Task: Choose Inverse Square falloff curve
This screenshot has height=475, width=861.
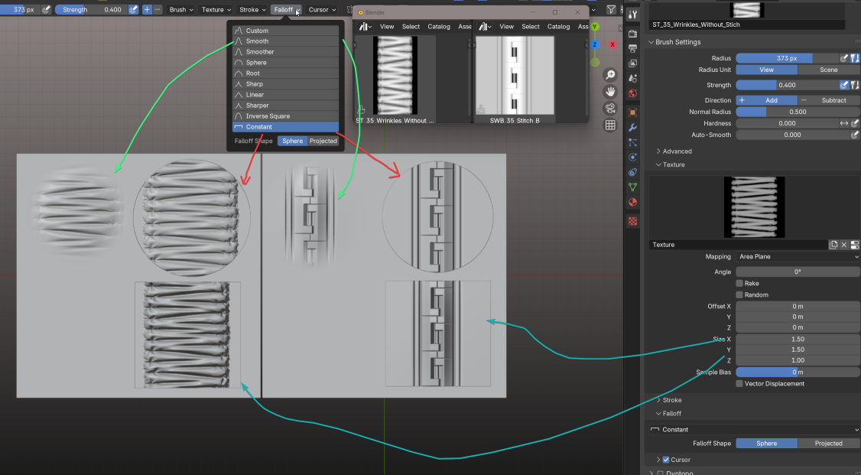Action: pyautogui.click(x=285, y=115)
